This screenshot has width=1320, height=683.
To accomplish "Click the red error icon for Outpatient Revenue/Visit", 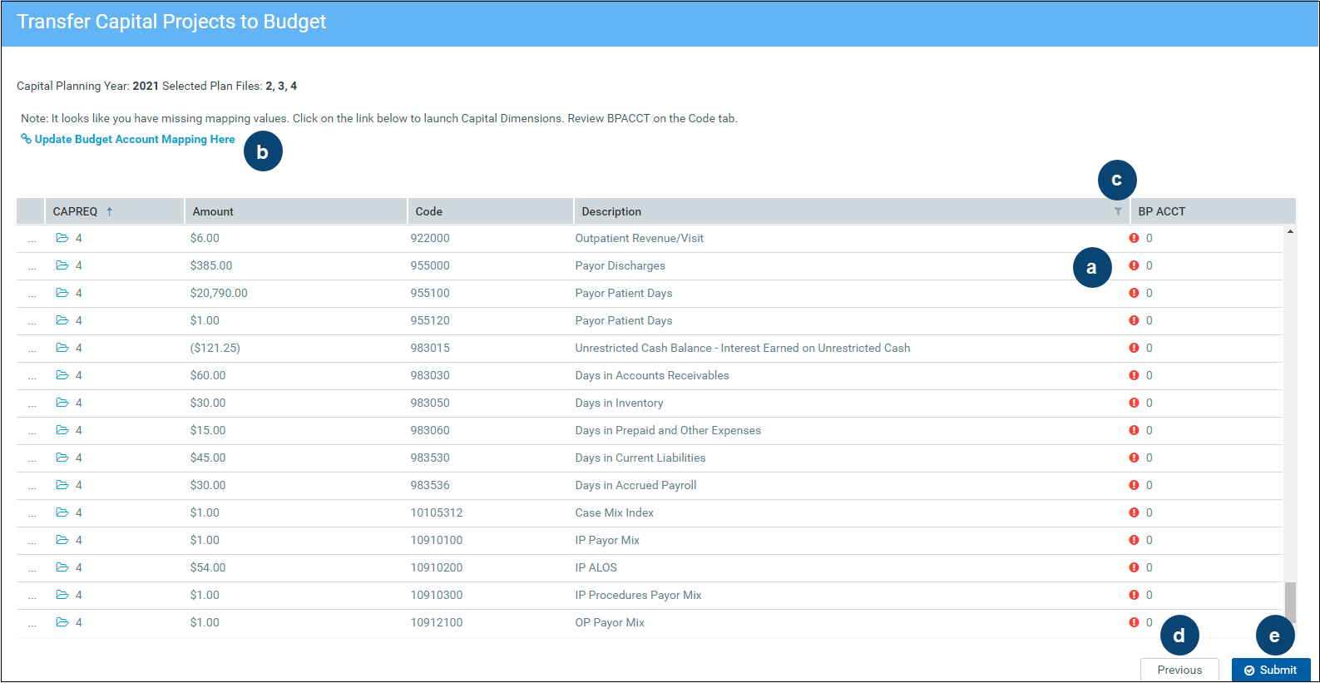I will (1134, 238).
